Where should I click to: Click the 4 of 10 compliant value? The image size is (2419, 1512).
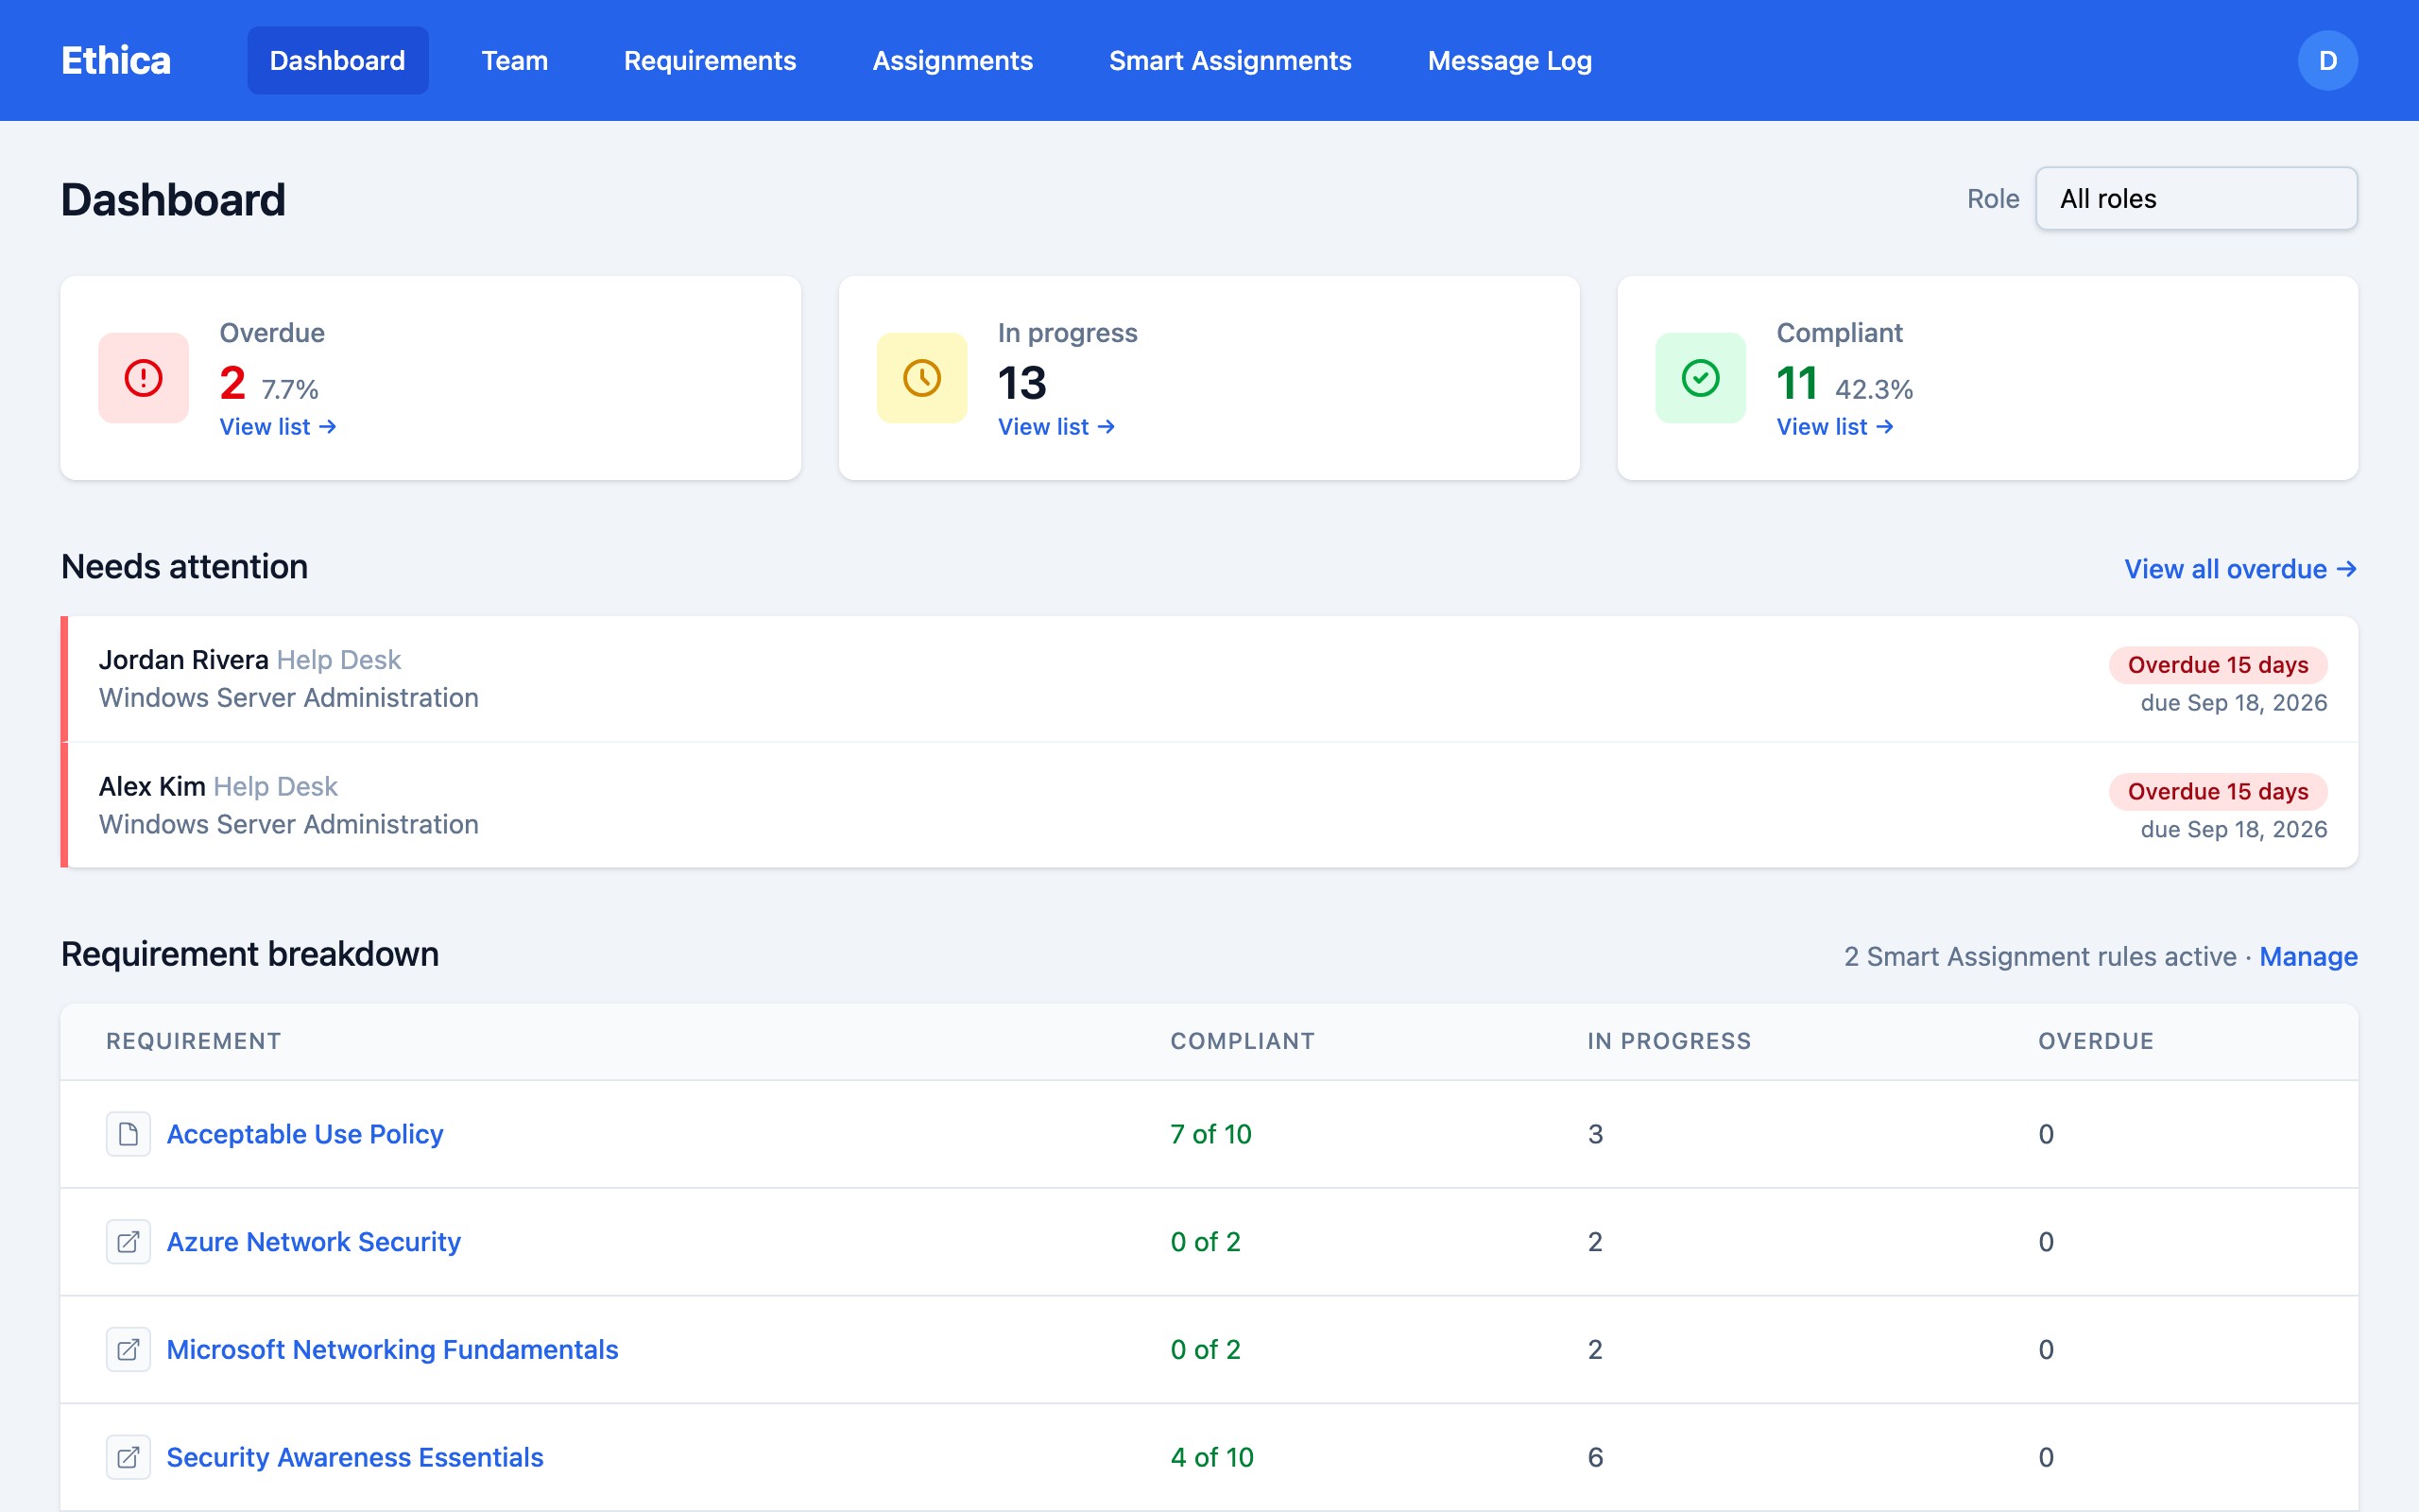point(1211,1457)
